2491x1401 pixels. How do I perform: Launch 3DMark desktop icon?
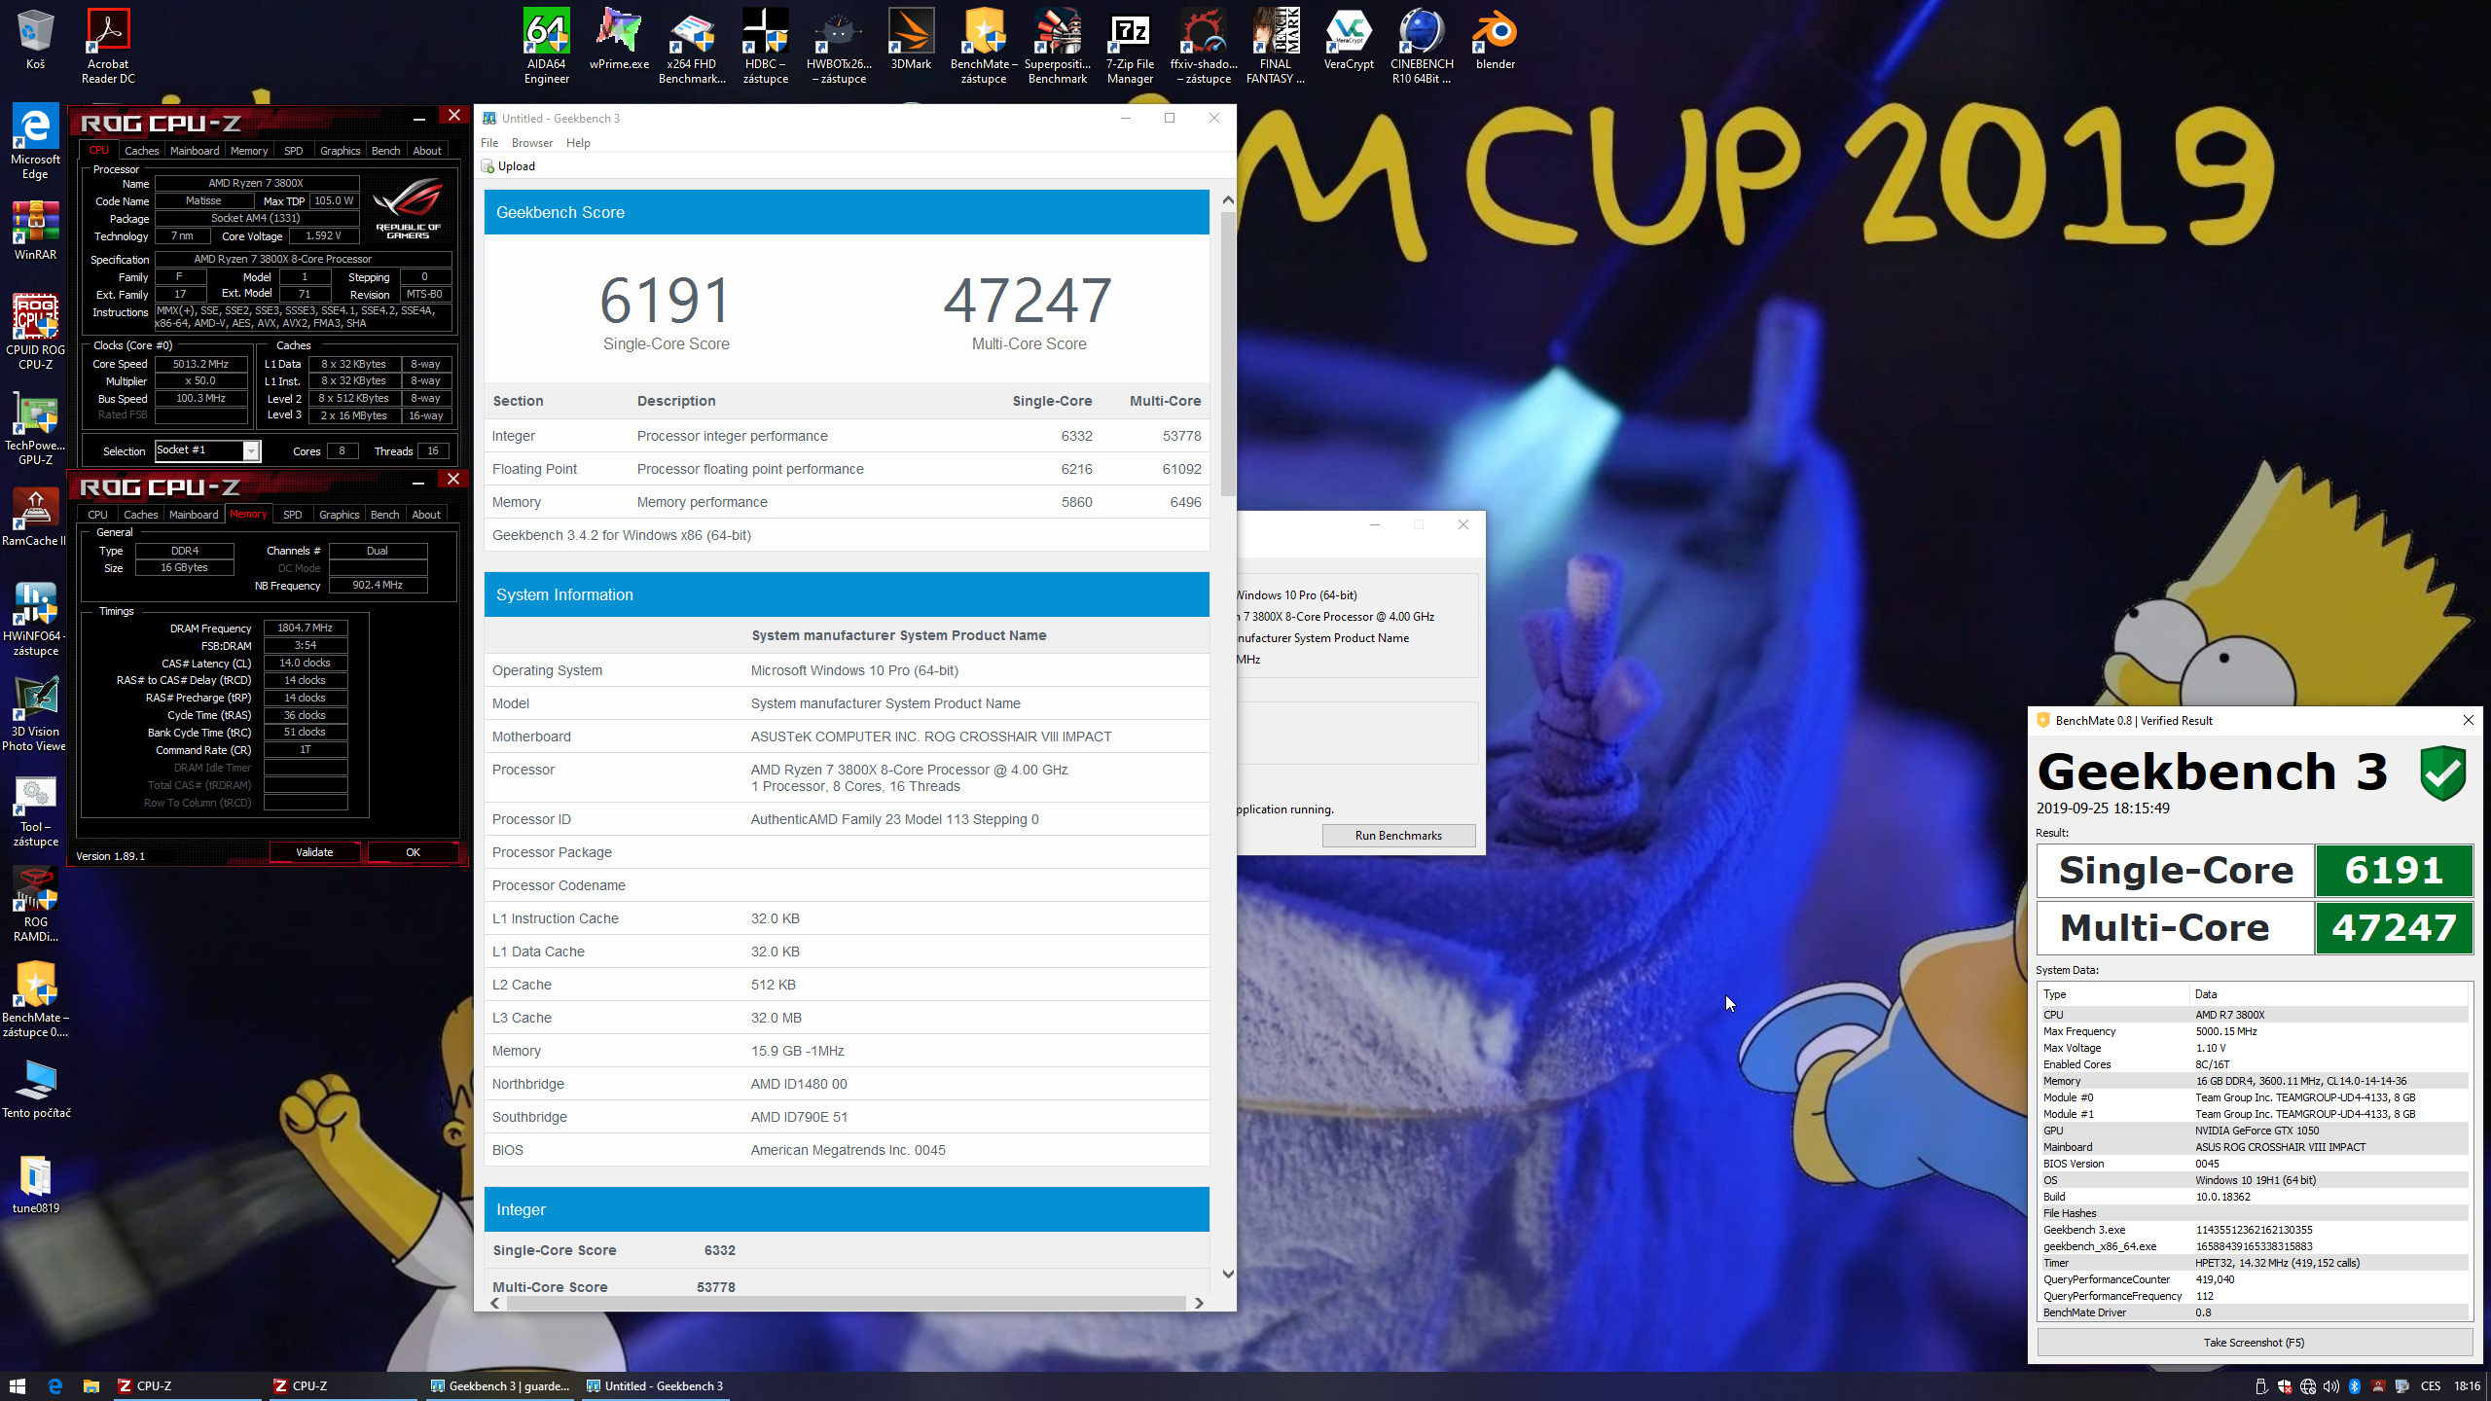[x=911, y=39]
